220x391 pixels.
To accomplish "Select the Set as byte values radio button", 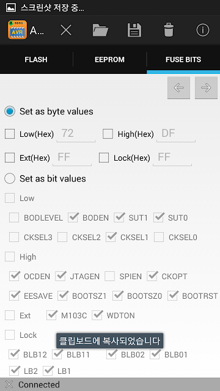I will tap(10, 111).
